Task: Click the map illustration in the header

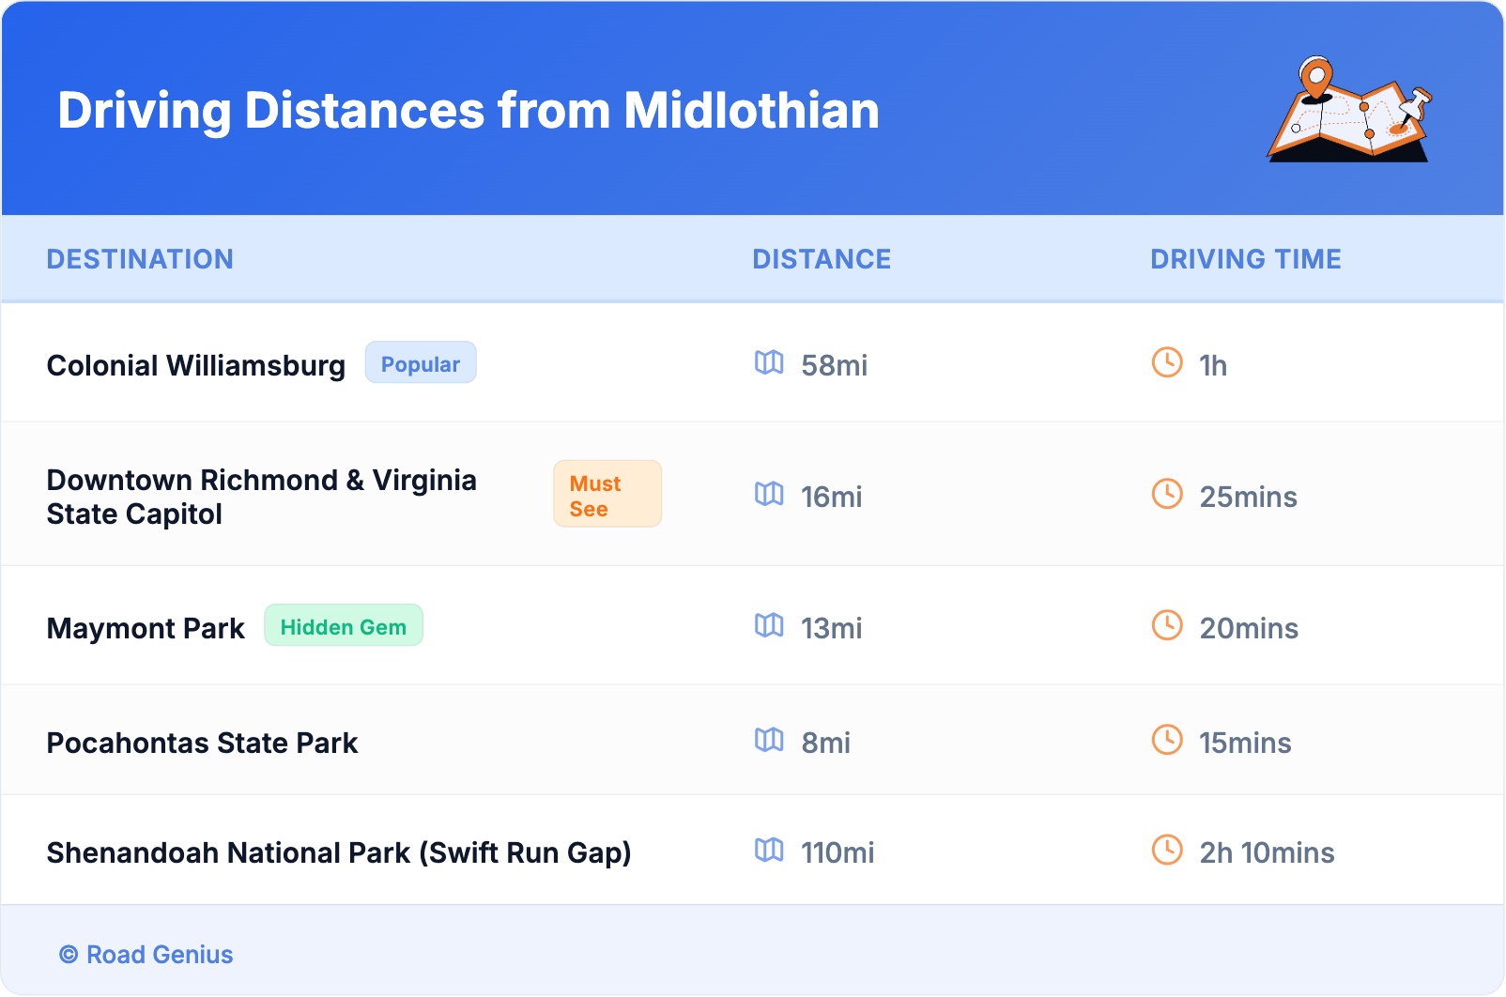Action: (1350, 111)
